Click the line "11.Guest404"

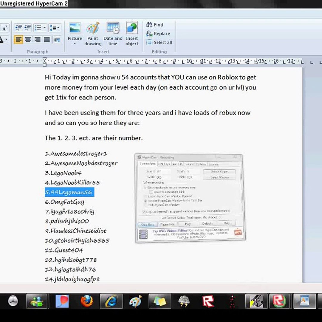(x=64, y=250)
